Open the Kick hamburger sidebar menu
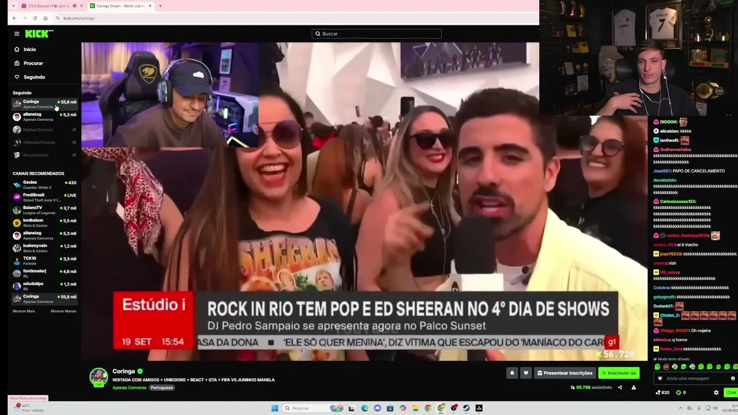 point(17,34)
